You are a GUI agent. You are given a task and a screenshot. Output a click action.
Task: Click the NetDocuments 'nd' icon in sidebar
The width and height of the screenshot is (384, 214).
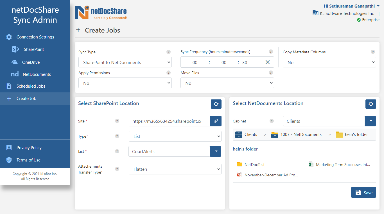pyautogui.click(x=15, y=74)
